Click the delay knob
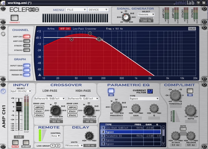Viewport: 208px width, 149px height. 89,136
